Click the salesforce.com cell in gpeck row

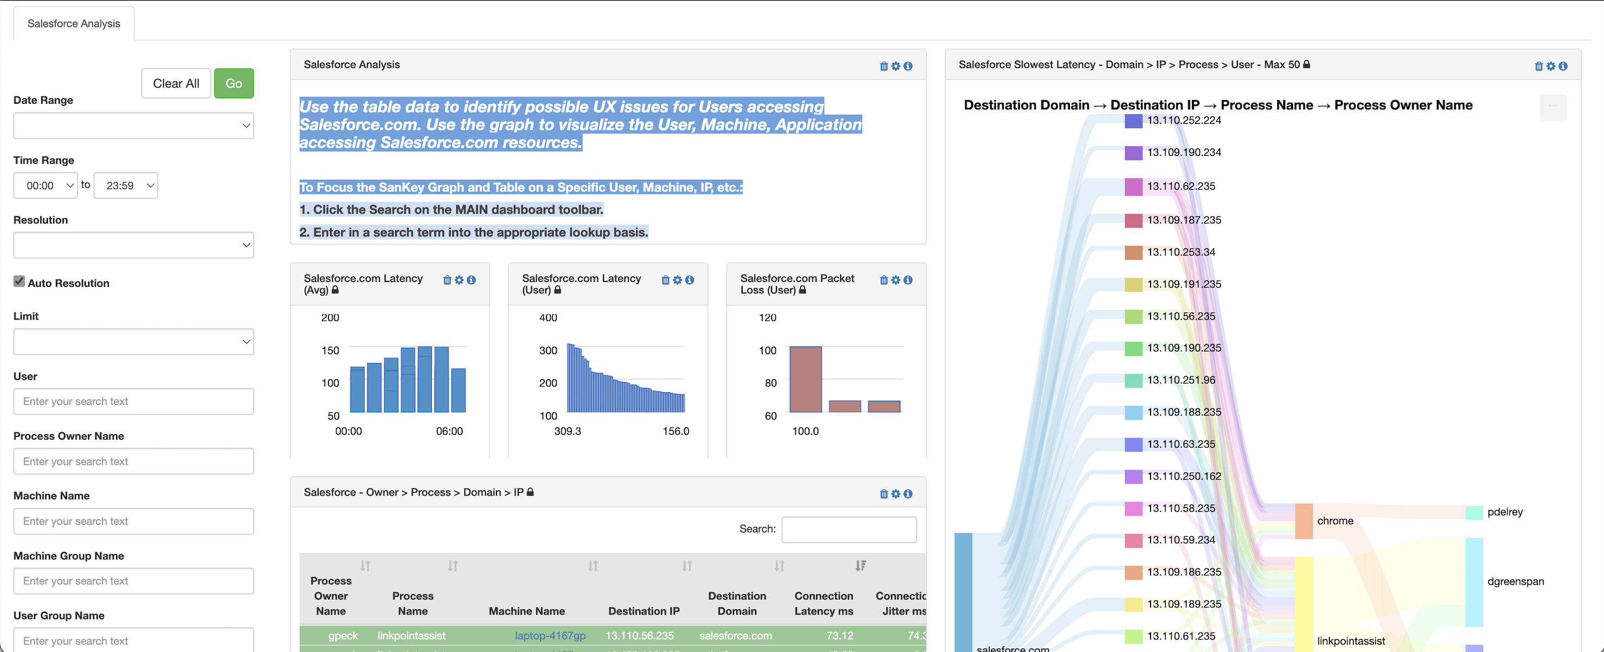[735, 636]
